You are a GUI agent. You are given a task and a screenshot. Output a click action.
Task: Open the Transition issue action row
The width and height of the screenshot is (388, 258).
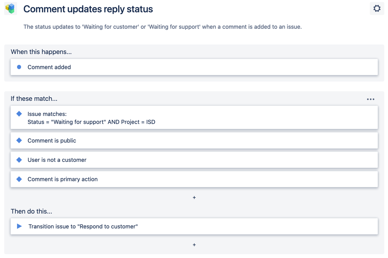point(194,226)
